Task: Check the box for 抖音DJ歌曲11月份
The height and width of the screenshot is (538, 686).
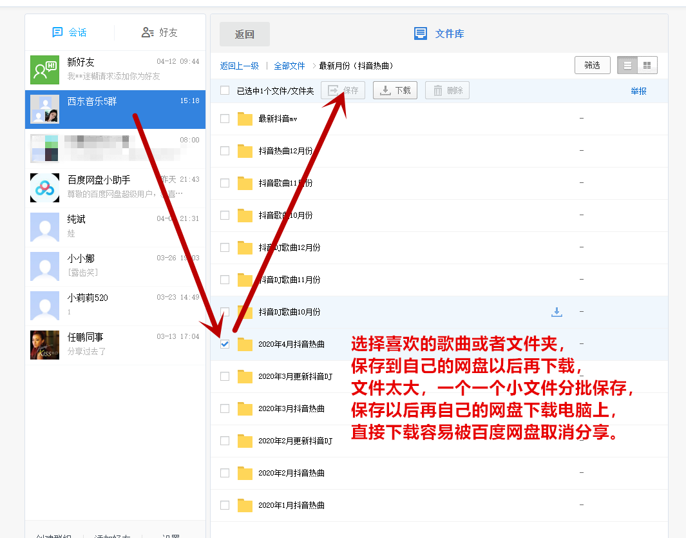Action: click(225, 280)
